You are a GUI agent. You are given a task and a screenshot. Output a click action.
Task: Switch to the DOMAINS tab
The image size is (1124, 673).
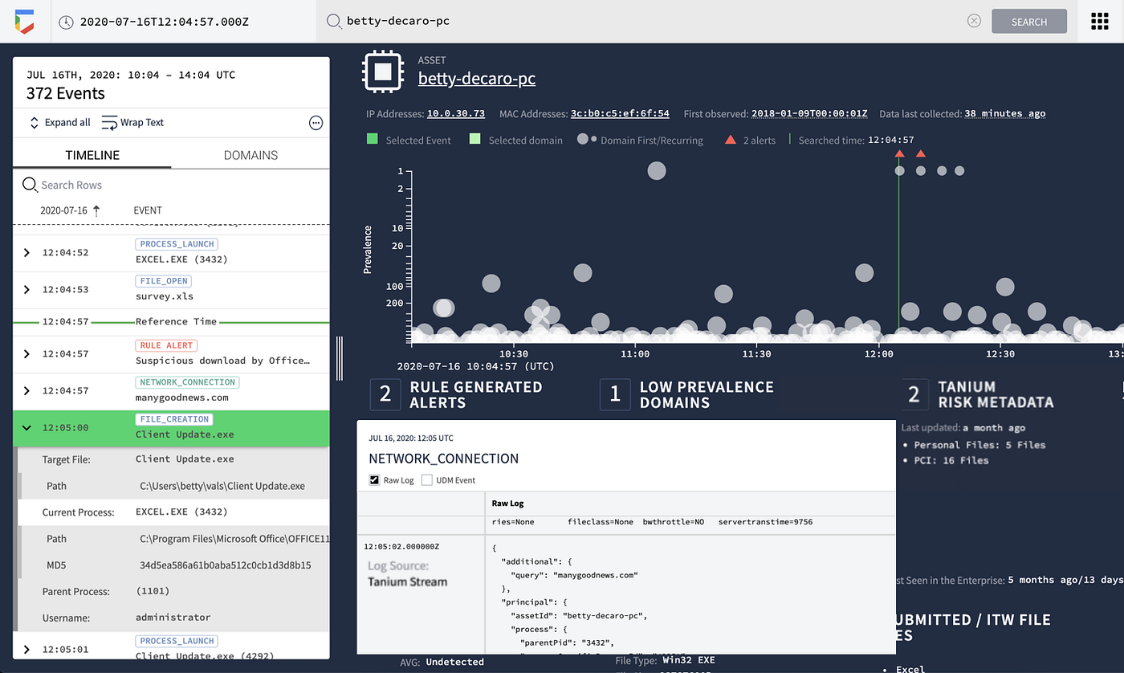[250, 155]
